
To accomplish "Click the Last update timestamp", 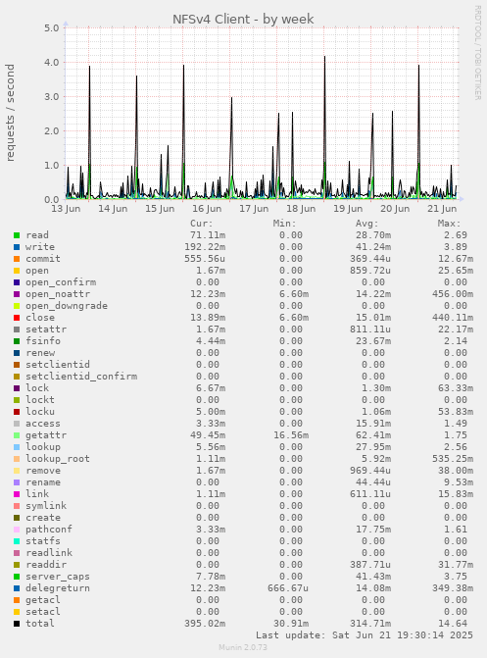I will coord(365,634).
